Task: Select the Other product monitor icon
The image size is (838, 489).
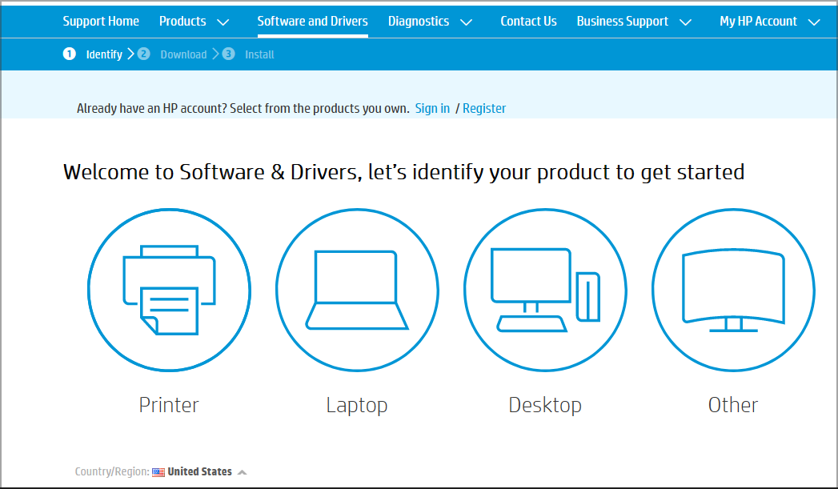Action: pos(733,291)
